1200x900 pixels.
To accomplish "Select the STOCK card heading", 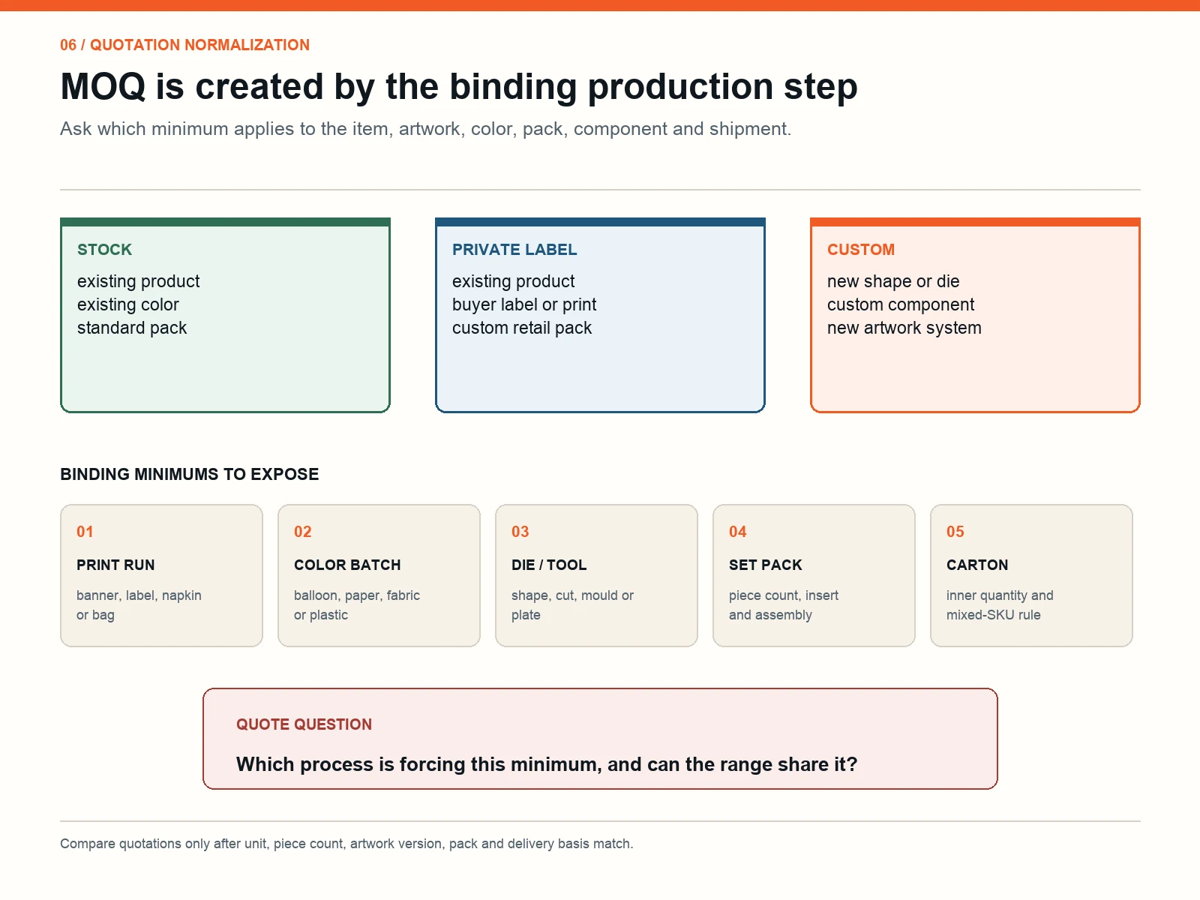I will tap(104, 250).
